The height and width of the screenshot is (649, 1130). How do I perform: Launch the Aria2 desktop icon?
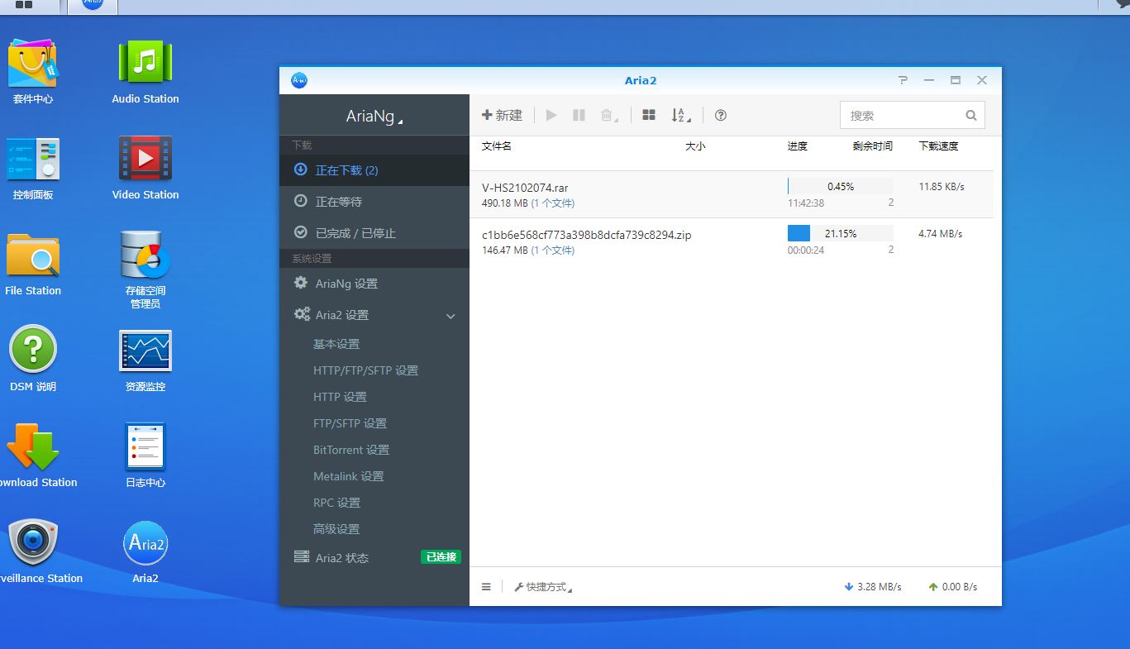click(145, 542)
